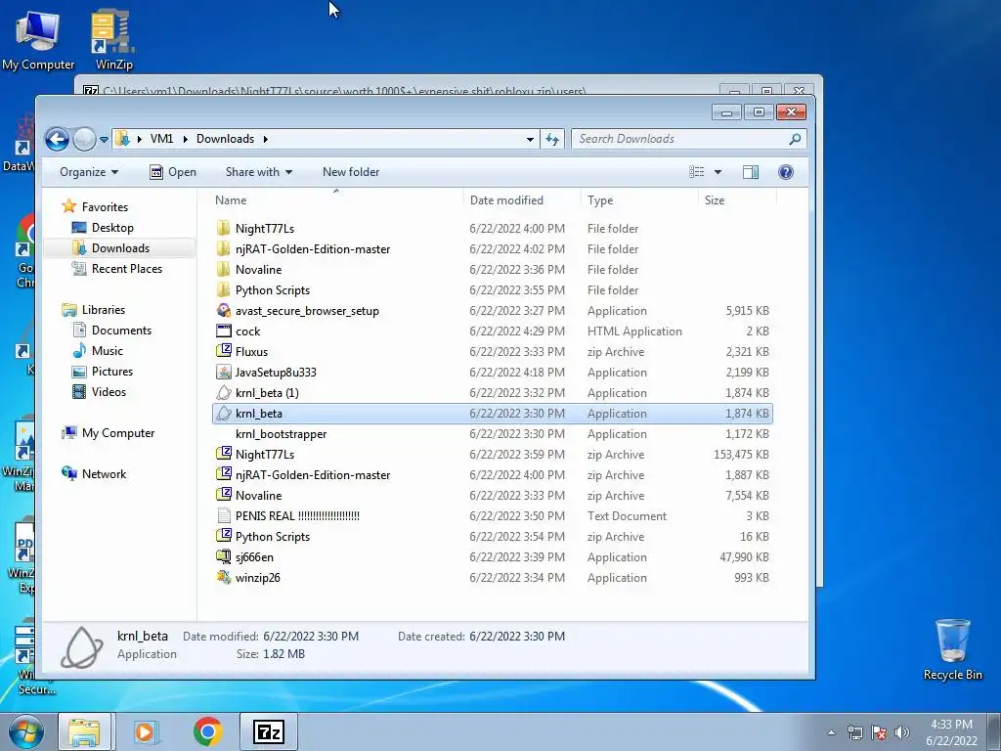Click the Windows Start orb
This screenshot has height=751, width=1001.
(x=25, y=731)
